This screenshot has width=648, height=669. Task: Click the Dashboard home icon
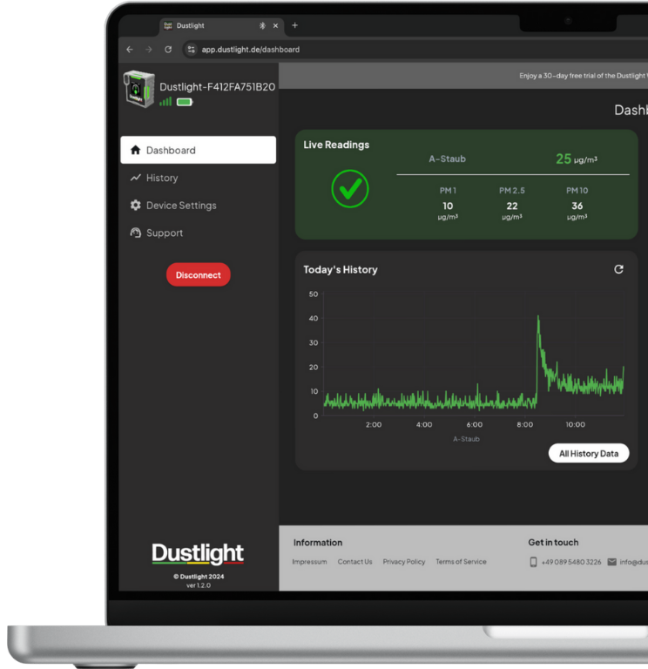click(x=135, y=150)
